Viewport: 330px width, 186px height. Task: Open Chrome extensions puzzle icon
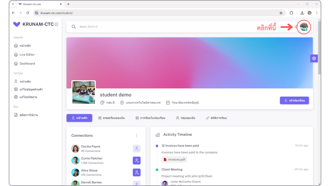pos(291,13)
